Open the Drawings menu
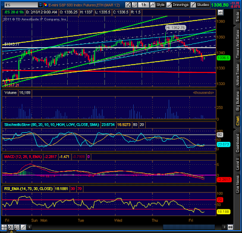Image resolution: width=242 pixels, height=233 pixels. [x=178, y=5]
